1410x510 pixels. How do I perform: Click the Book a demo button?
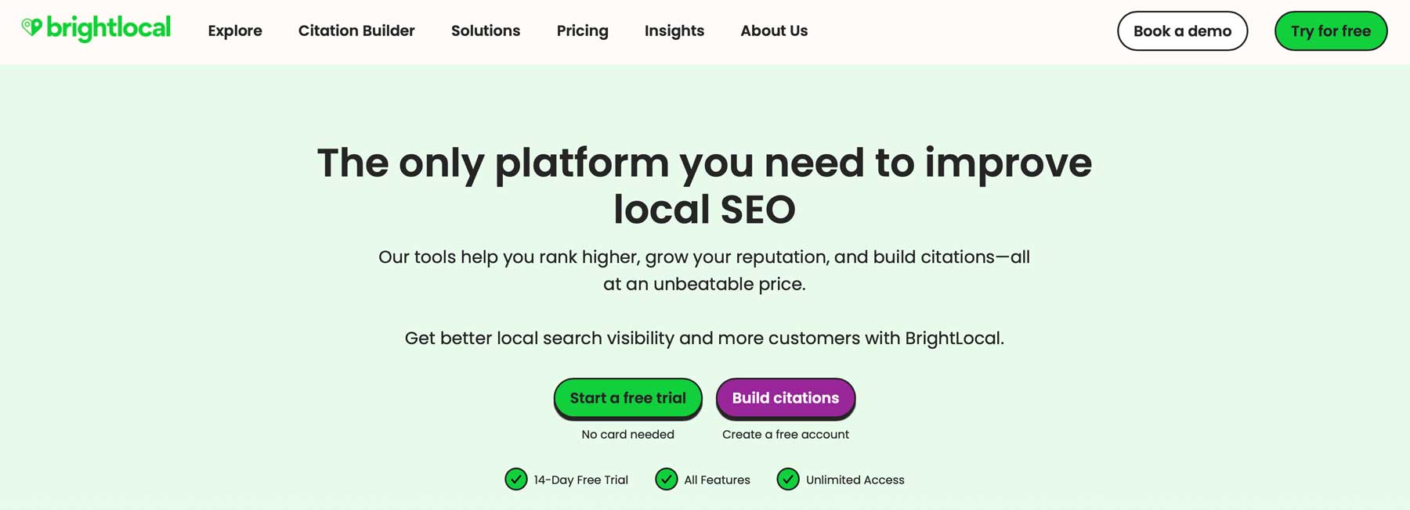[1182, 31]
